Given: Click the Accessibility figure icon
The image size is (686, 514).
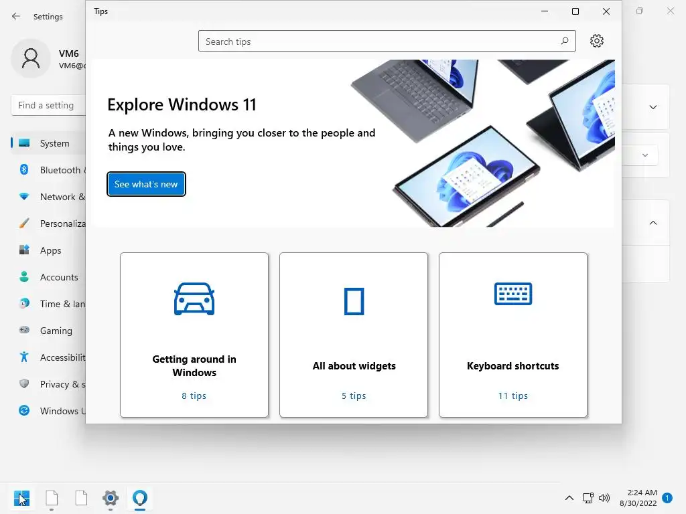Looking at the screenshot, I should click(x=24, y=357).
